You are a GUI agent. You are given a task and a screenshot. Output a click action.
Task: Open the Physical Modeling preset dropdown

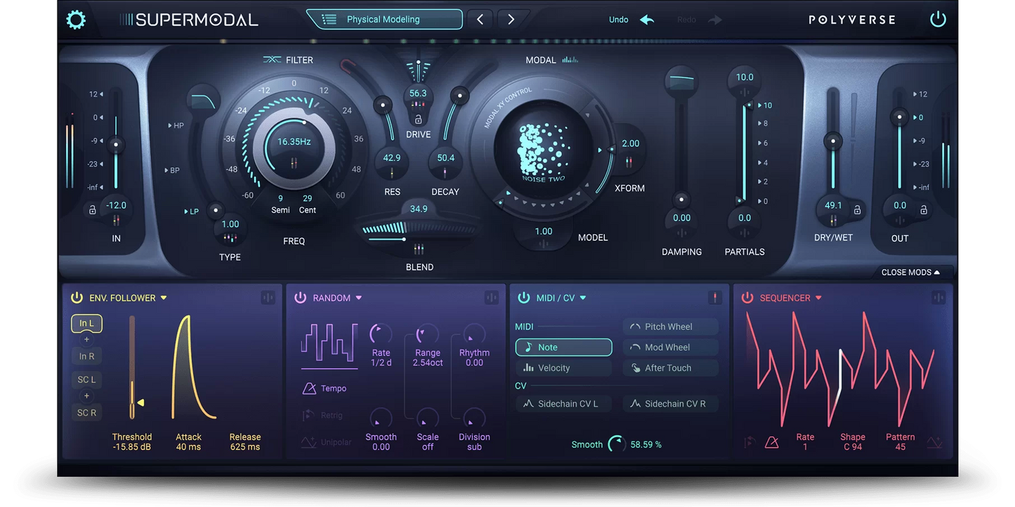pos(384,20)
